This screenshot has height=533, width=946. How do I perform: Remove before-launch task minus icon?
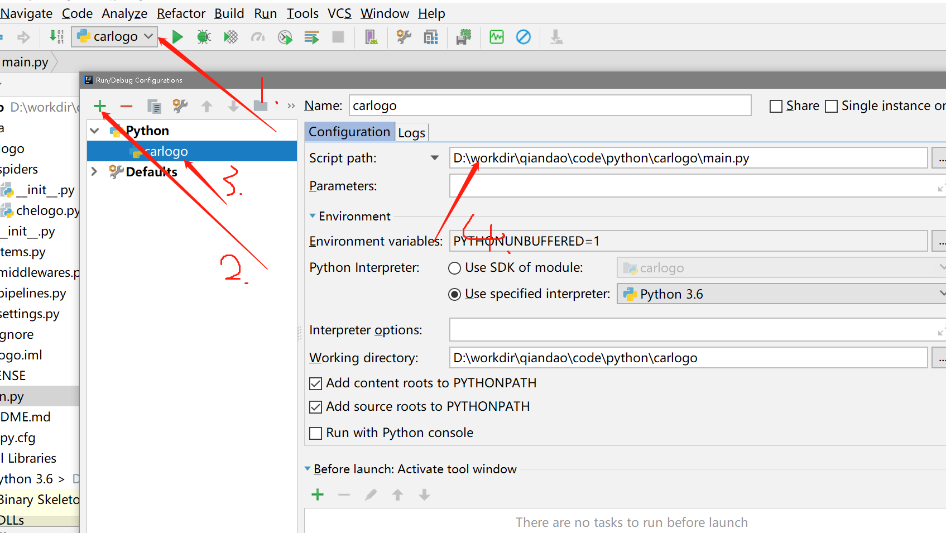(x=344, y=494)
